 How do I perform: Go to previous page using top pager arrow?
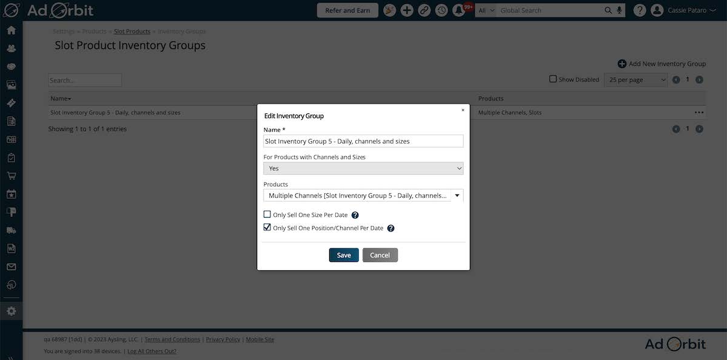tap(676, 79)
